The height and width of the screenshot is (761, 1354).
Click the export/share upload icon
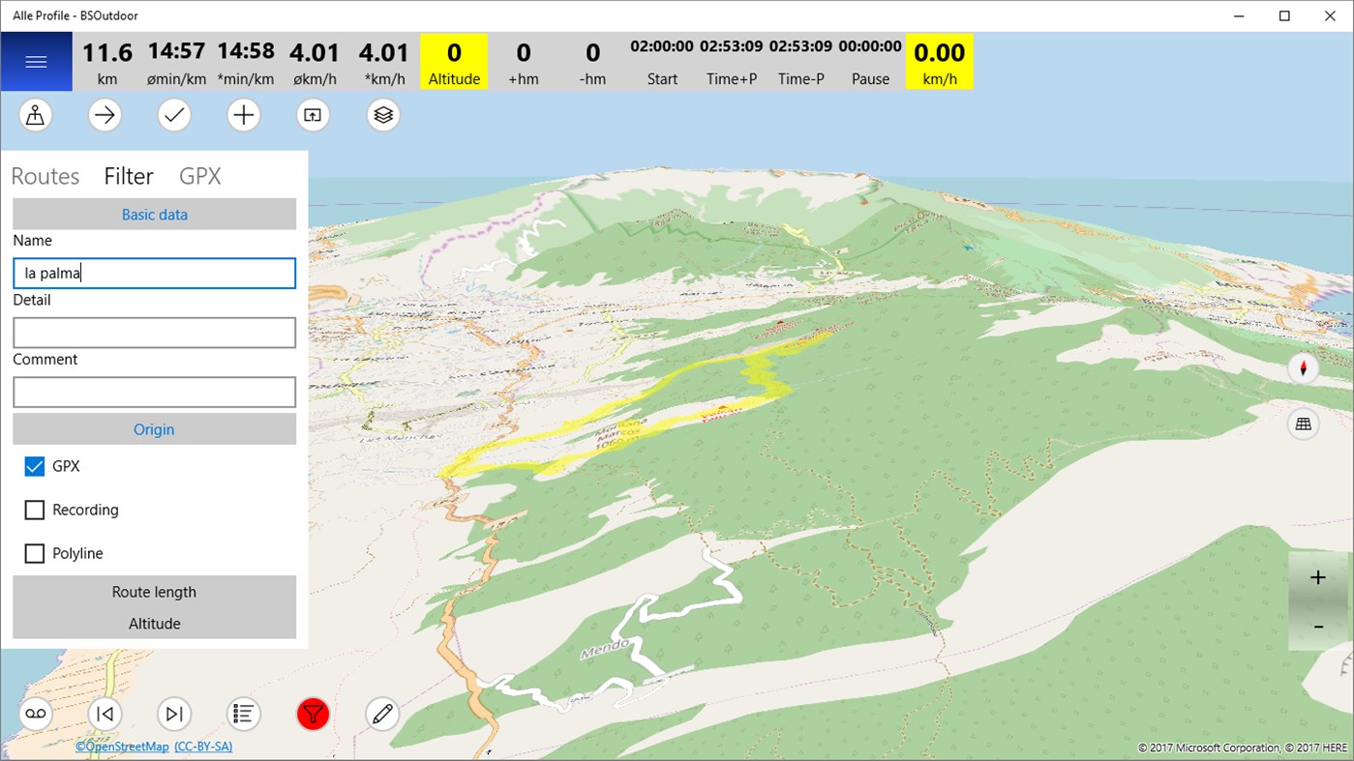313,115
